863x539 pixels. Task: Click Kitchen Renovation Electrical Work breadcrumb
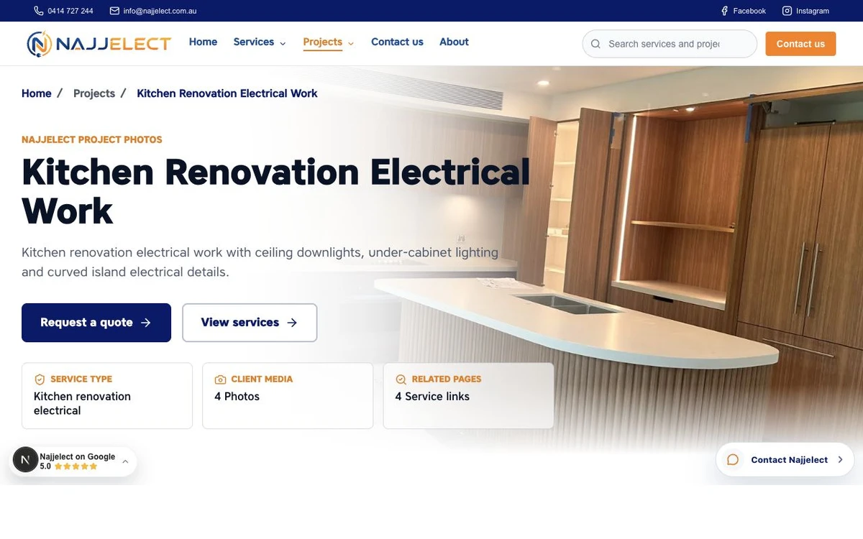pyautogui.click(x=227, y=93)
